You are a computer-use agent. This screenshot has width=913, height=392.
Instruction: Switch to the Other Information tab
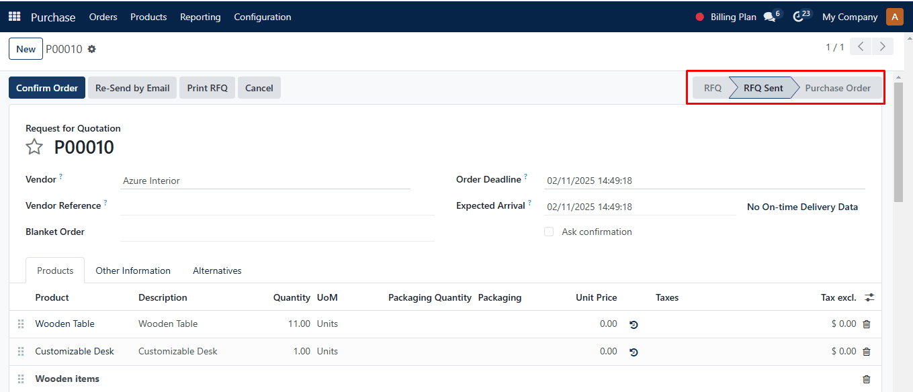pos(133,271)
